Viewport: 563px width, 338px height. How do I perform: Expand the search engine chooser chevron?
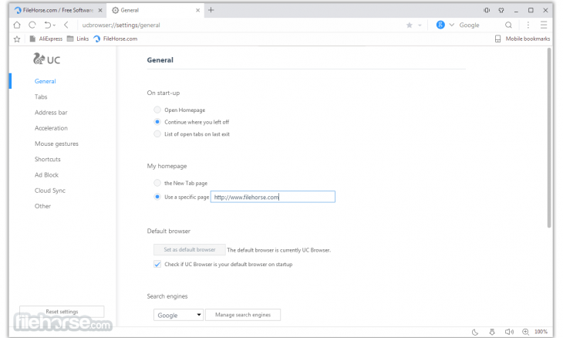pyautogui.click(x=452, y=25)
